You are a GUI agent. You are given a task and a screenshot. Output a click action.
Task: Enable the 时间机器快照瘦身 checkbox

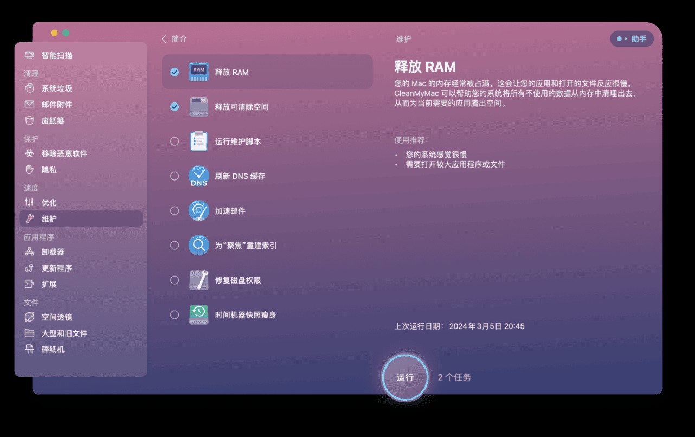[x=175, y=315]
